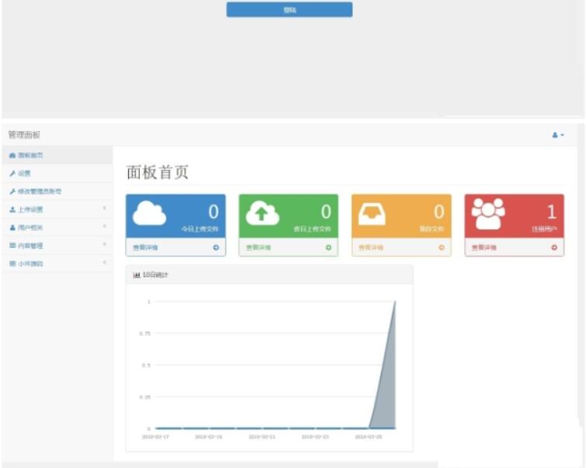Open 查看详情 on the blue card
The width and height of the screenshot is (586, 468).
click(145, 248)
